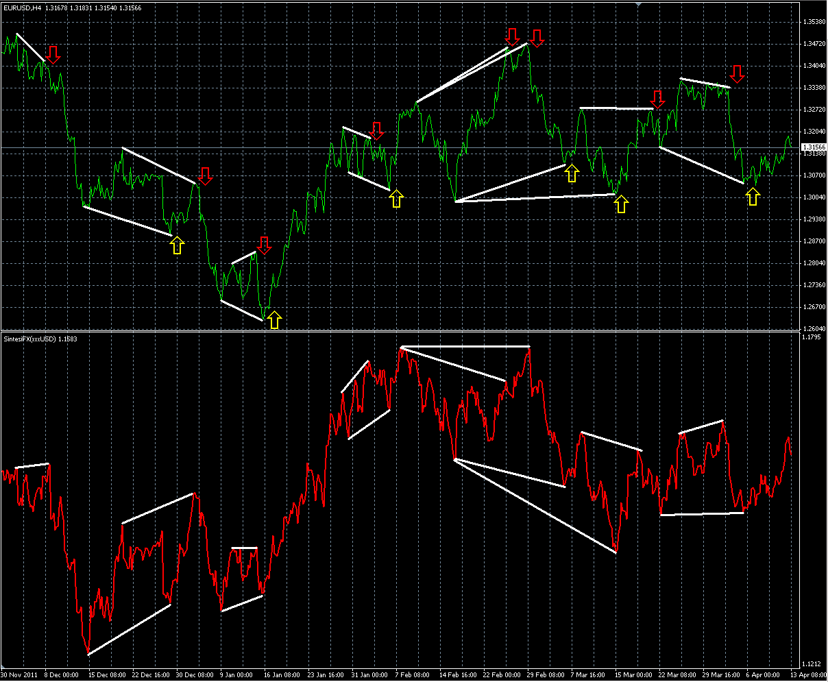
Task: Click the 1.31566 current price label
Action: pyautogui.click(x=813, y=147)
